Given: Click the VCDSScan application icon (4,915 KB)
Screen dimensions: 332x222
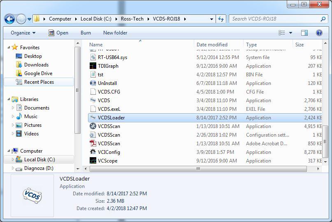Looking at the screenshot, I should (93, 126).
